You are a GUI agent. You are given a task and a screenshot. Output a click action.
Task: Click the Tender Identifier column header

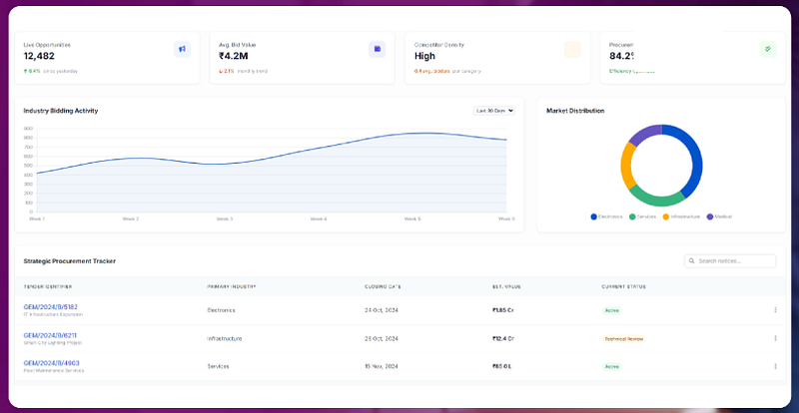tap(47, 286)
